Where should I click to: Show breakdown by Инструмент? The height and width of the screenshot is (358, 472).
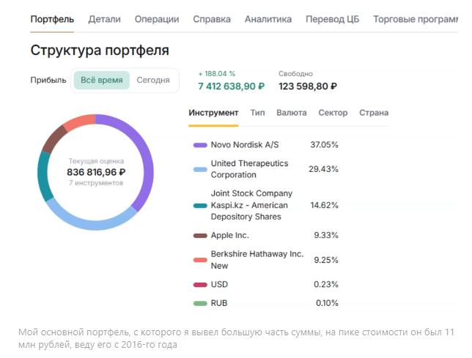coord(213,113)
